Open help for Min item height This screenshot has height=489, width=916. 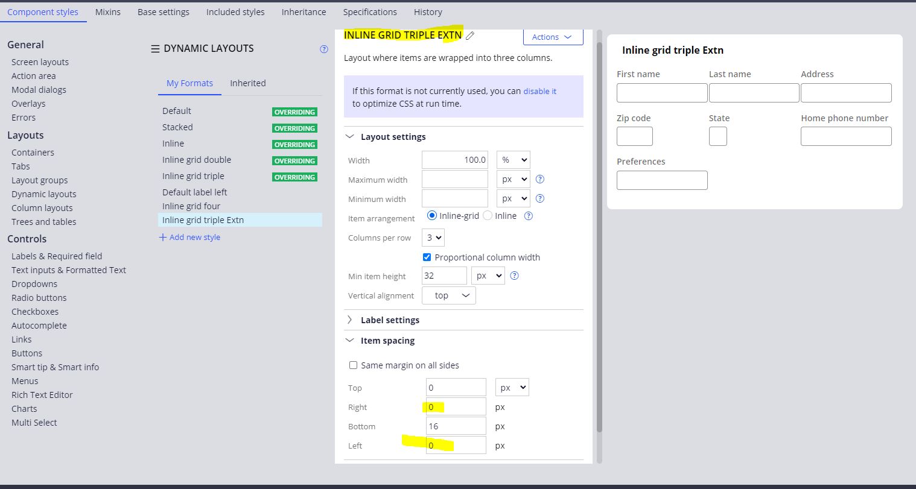point(514,275)
